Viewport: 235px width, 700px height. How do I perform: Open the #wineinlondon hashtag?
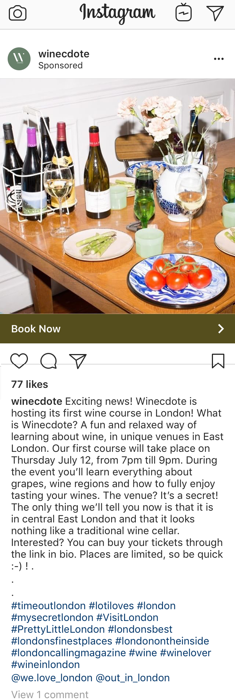(x=46, y=664)
